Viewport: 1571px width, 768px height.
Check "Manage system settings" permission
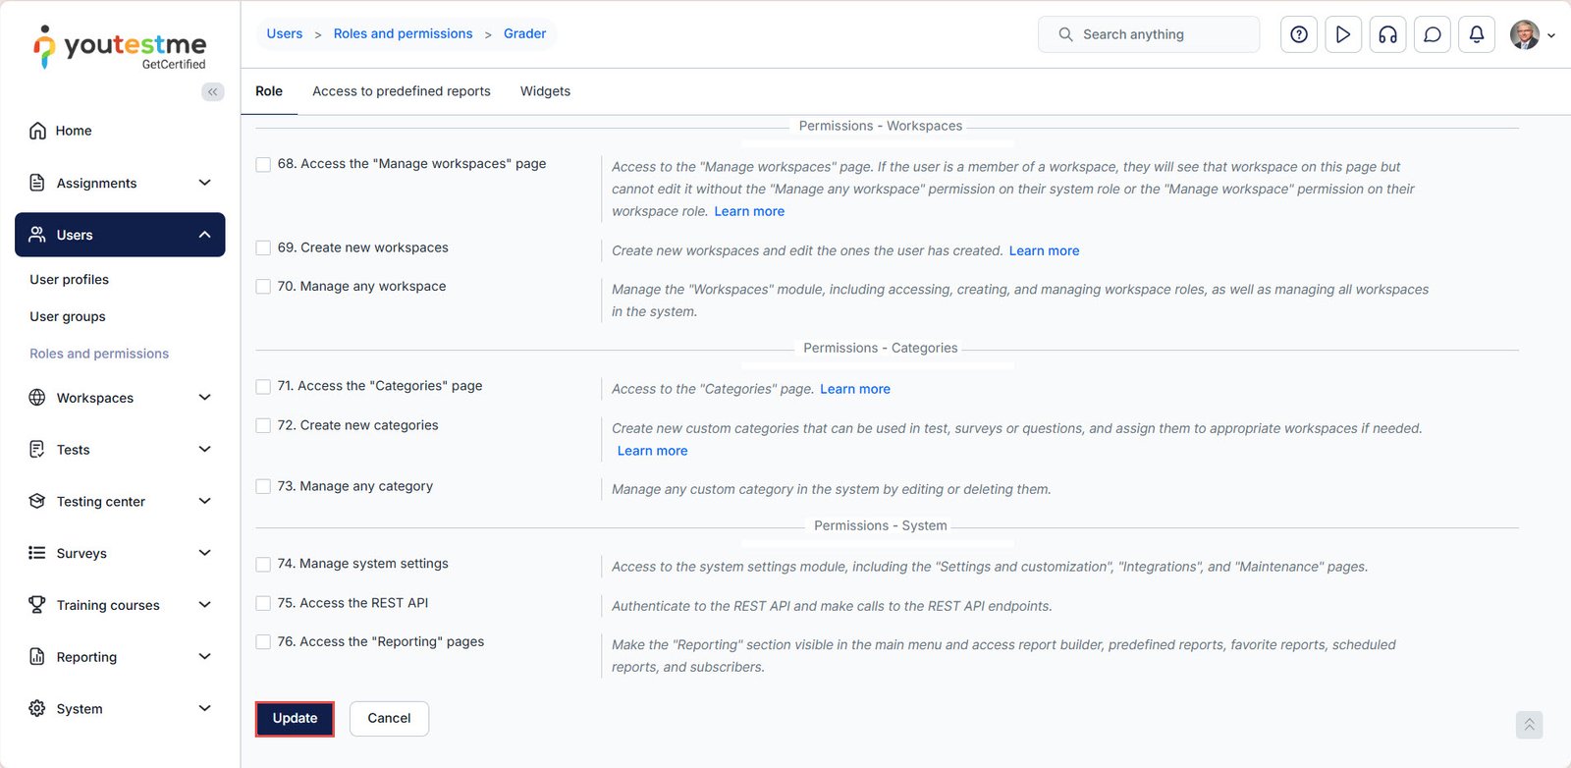(263, 565)
